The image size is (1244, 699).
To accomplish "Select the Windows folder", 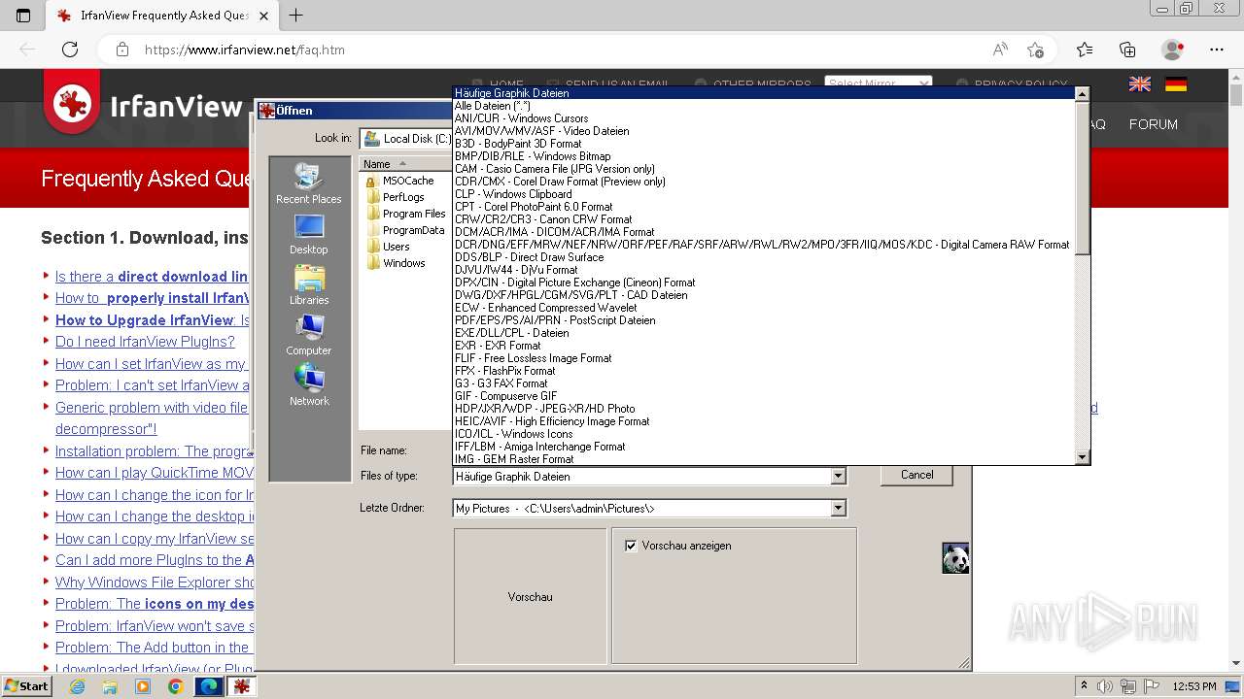I will pyautogui.click(x=396, y=263).
